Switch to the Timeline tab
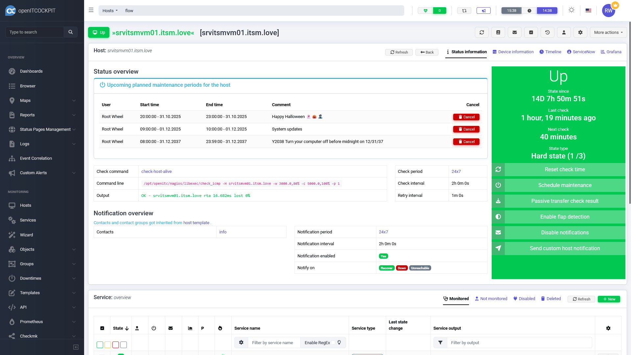 (550, 52)
